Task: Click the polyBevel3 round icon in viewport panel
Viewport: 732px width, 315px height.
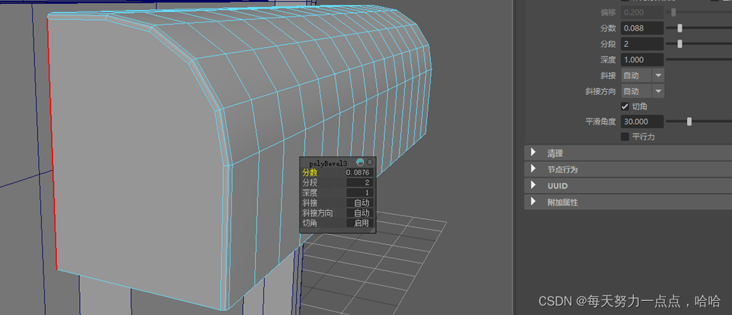Action: [360, 163]
